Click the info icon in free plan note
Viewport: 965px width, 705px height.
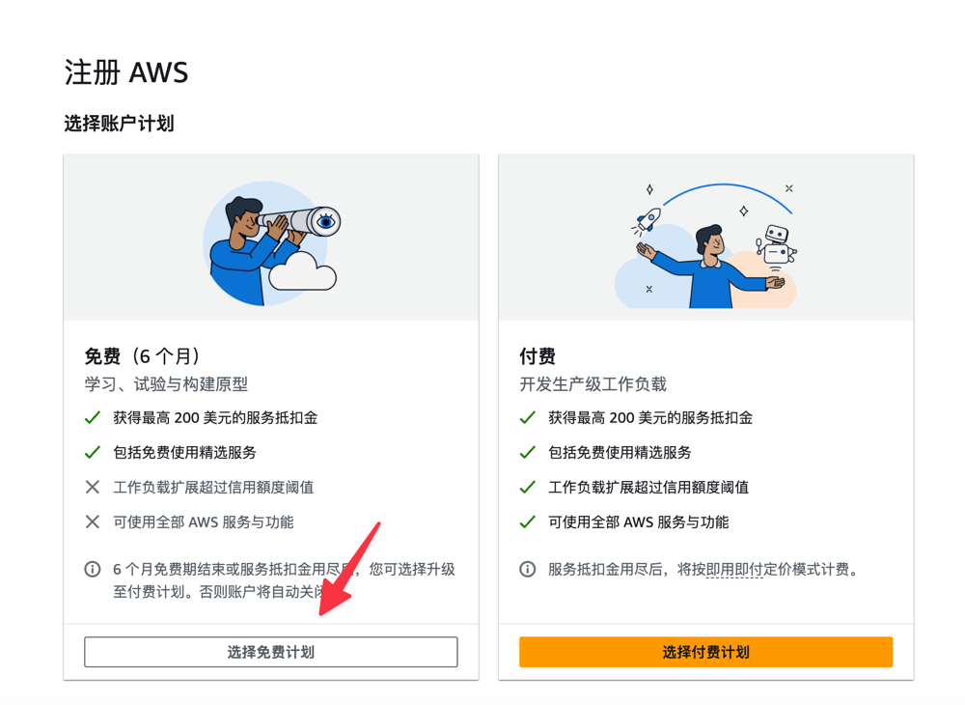[x=93, y=569]
